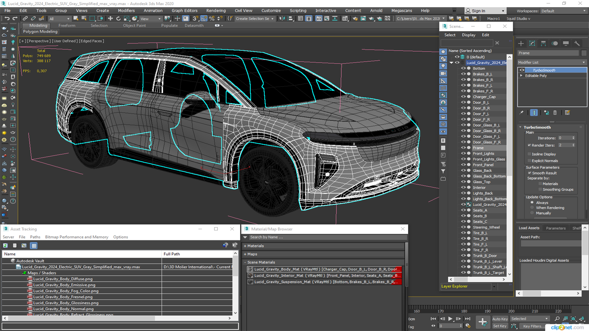Open the Selected key filter dropdown

point(529,319)
